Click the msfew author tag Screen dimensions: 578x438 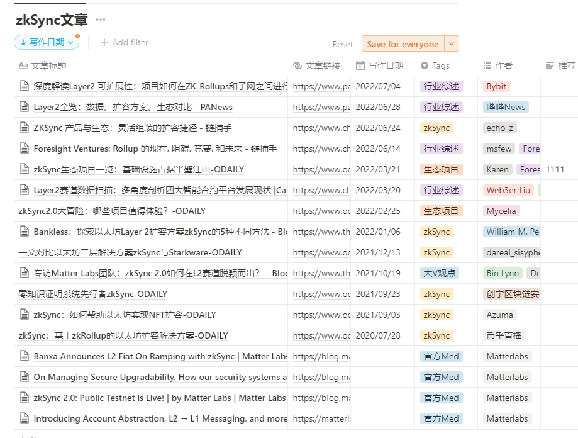tap(499, 149)
